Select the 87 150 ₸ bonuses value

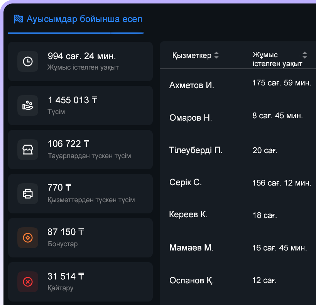point(66,232)
